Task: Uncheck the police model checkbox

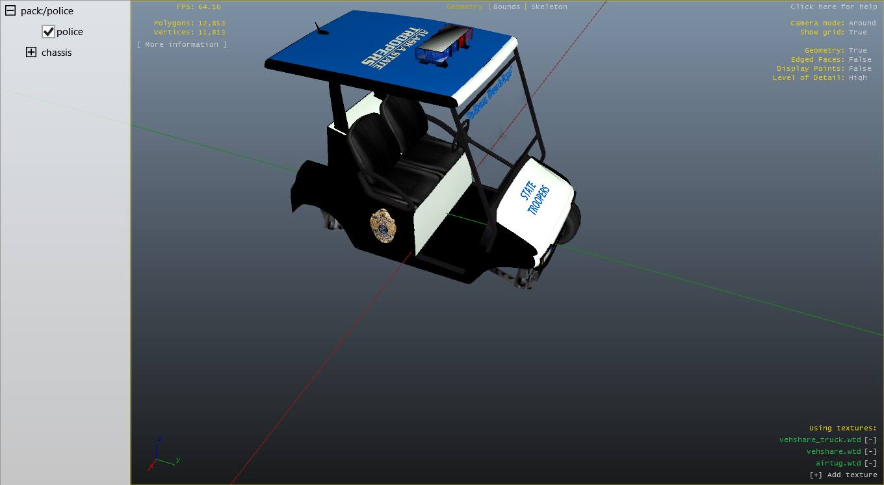Action: coord(48,32)
